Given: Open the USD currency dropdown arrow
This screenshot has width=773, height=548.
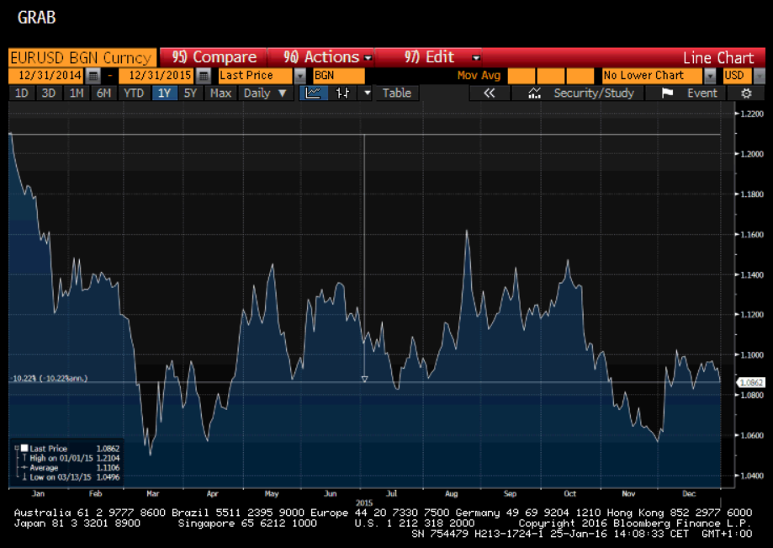Looking at the screenshot, I should point(760,76).
